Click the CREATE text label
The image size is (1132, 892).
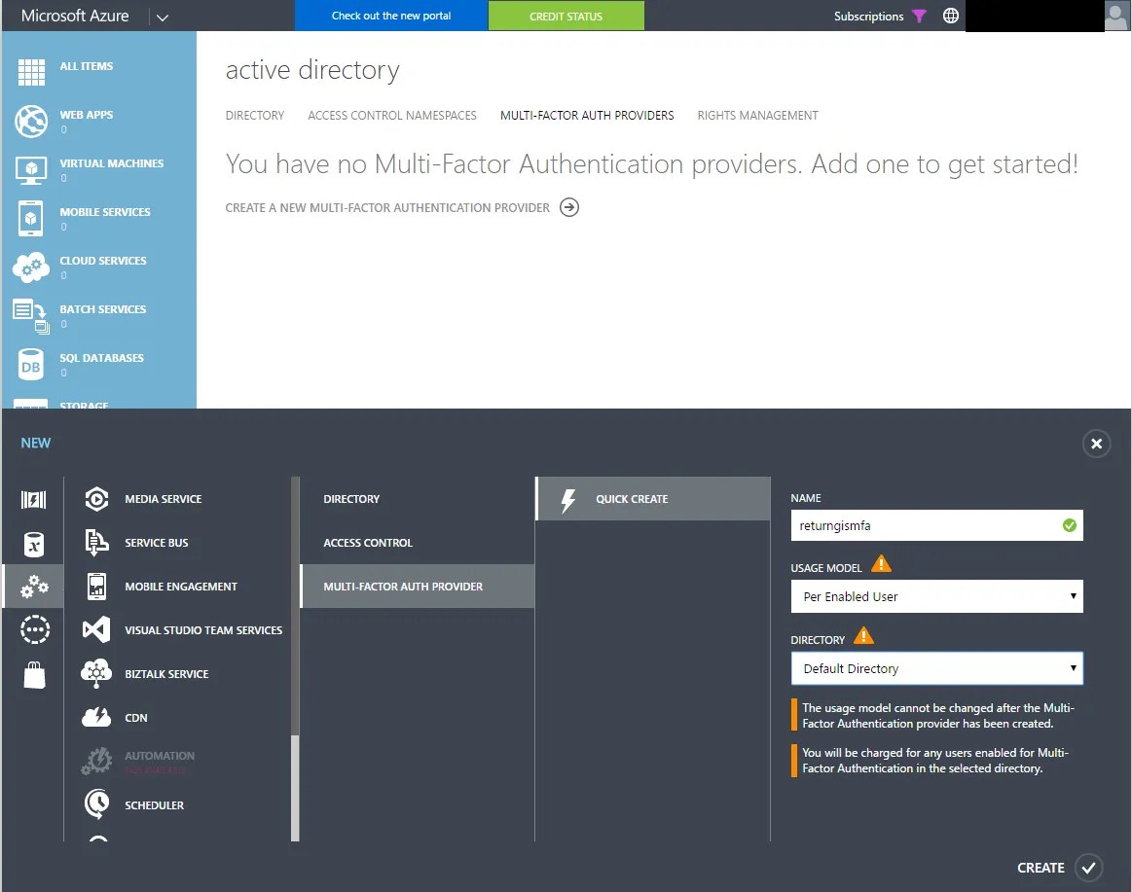point(1041,869)
